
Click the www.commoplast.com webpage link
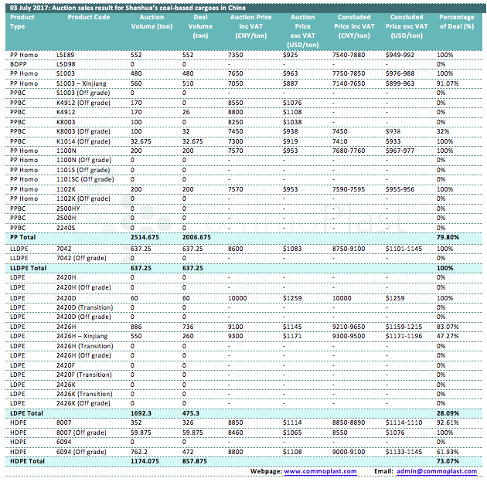tap(320, 471)
